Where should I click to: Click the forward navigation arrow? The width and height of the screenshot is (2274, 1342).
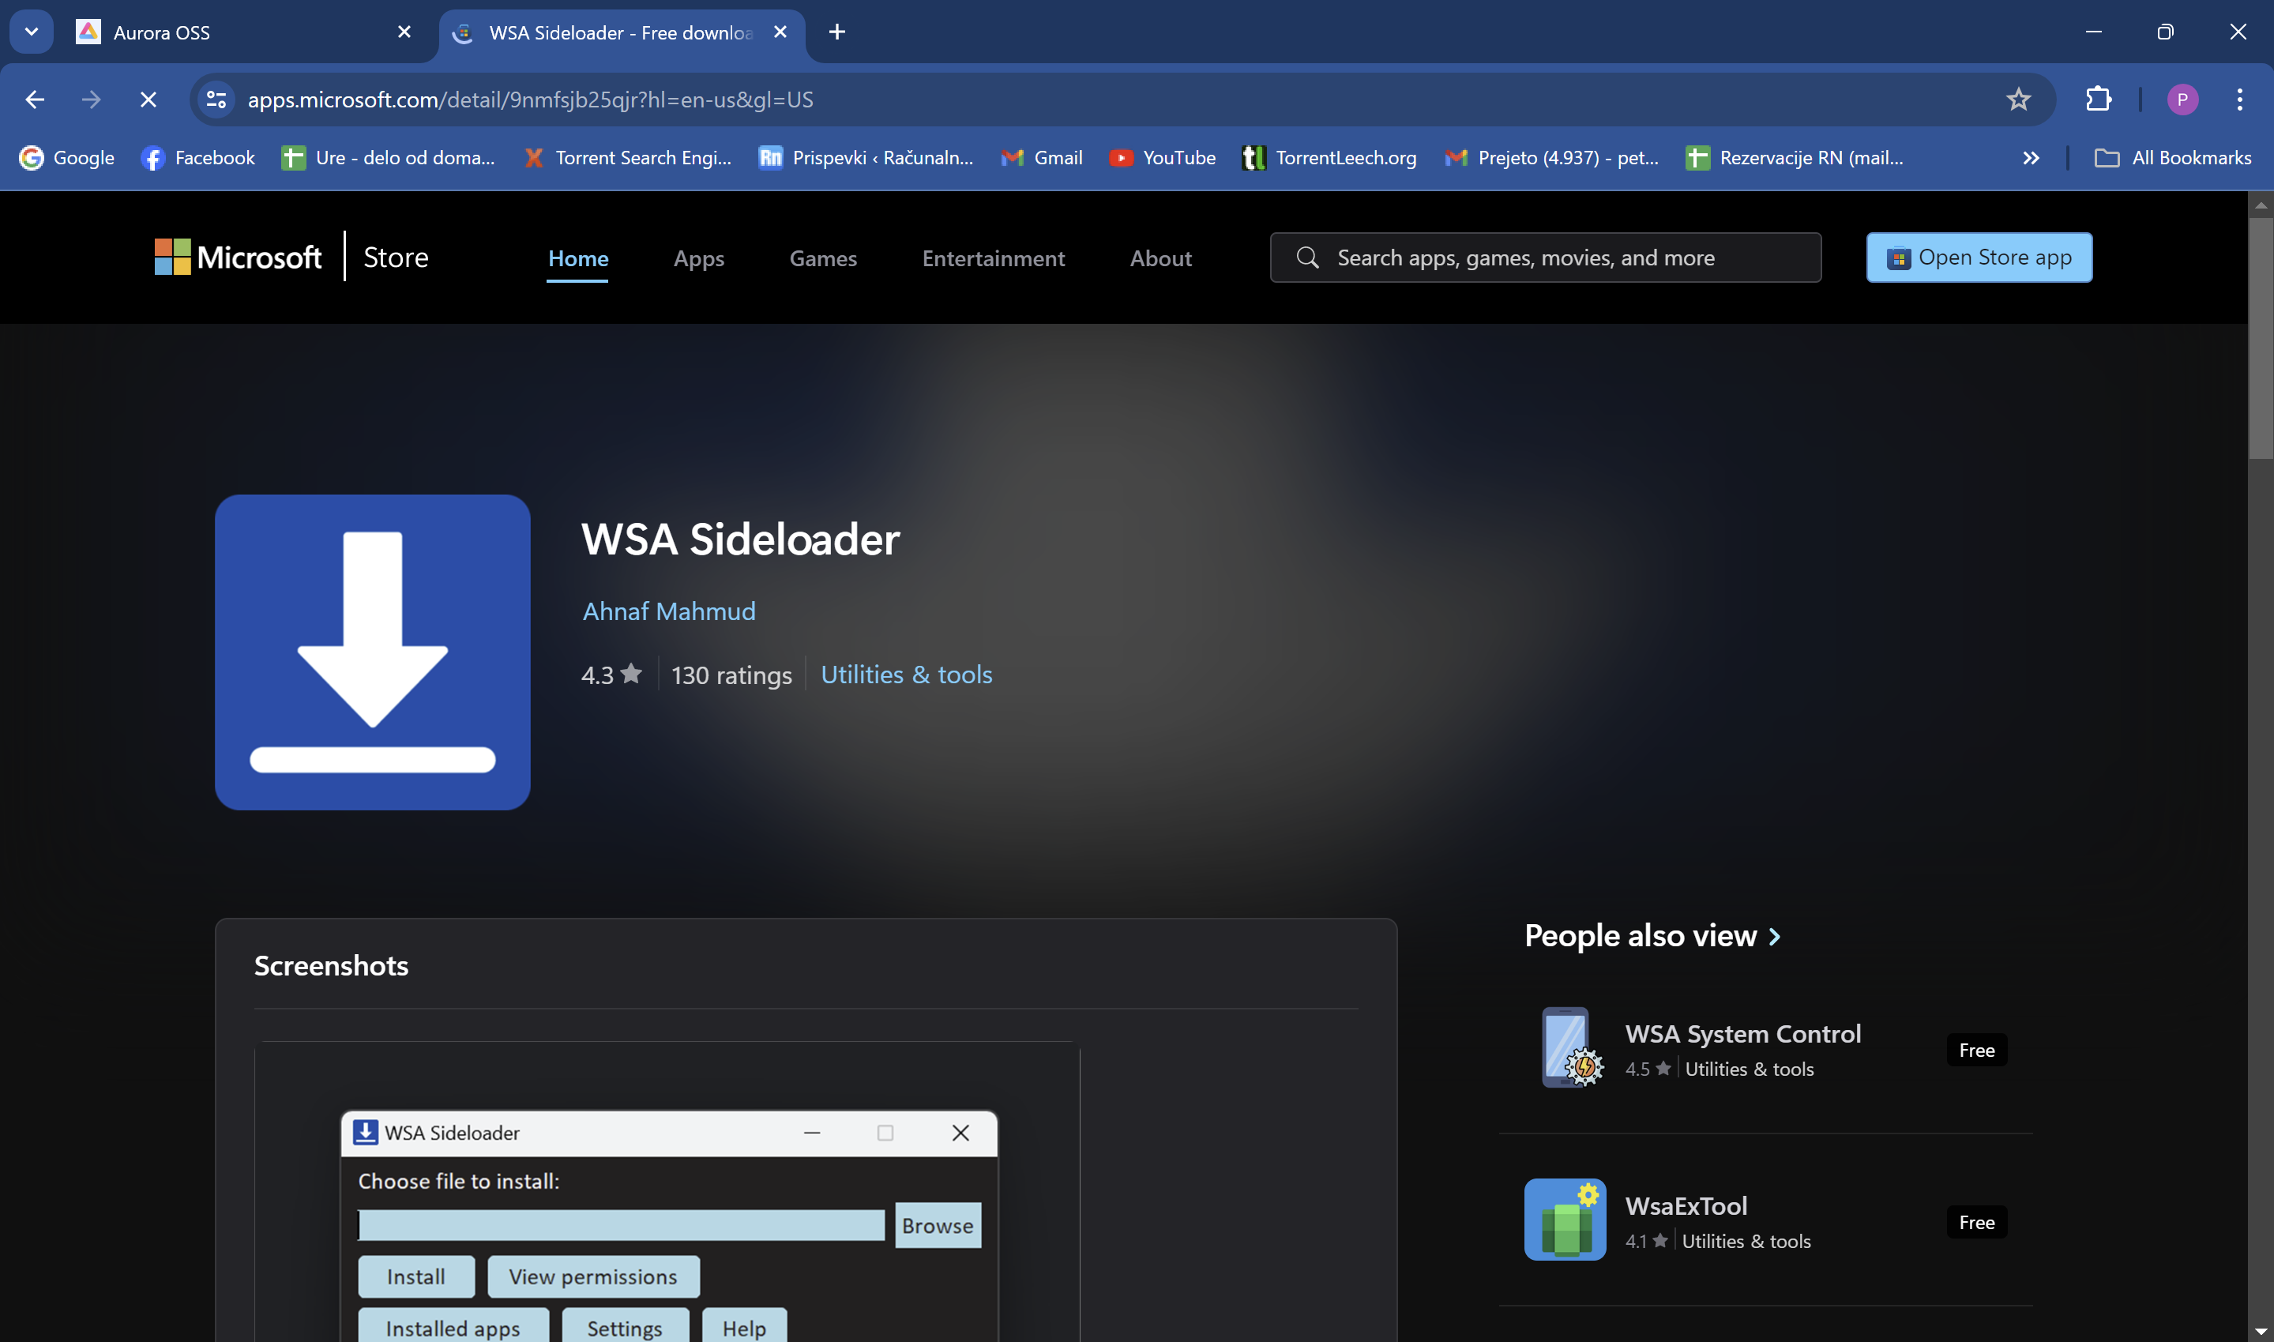click(92, 100)
